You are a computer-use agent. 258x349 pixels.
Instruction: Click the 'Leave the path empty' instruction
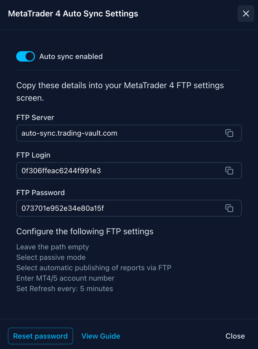(x=52, y=247)
